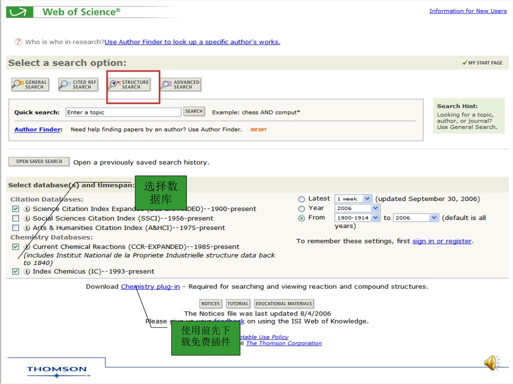
Task: Click the info icon for Current Chemical Reactions
Action: pyautogui.click(x=27, y=246)
